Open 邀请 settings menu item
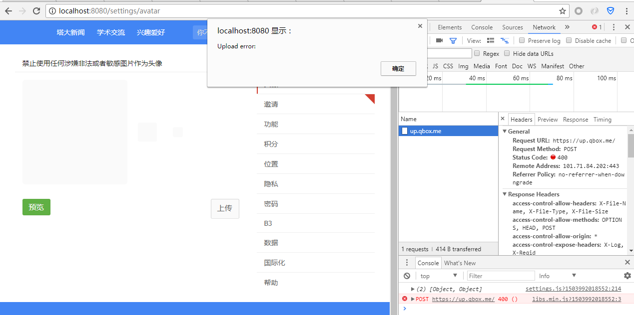 pos(316,104)
